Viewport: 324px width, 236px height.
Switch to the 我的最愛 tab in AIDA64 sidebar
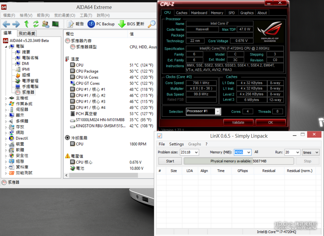(27, 33)
